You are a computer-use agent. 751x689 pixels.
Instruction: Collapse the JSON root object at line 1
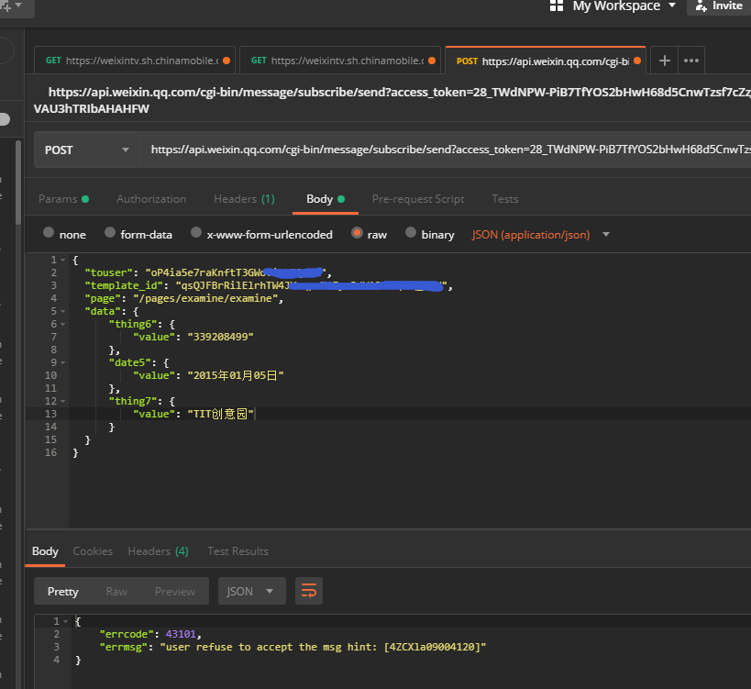point(62,260)
